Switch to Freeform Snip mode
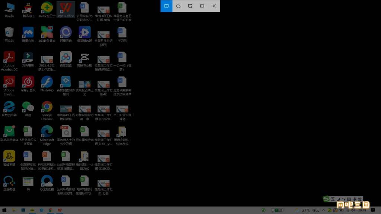This screenshot has width=381, height=214. [178, 6]
